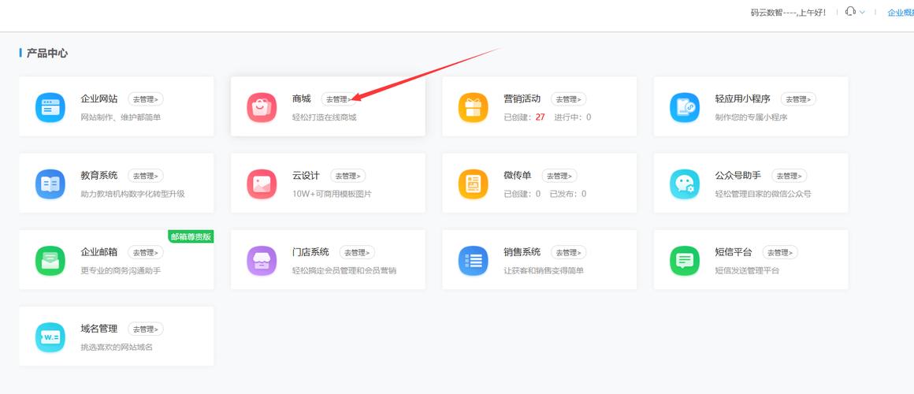Click 去管理 next to 企业网站
This screenshot has height=394, width=914.
pyautogui.click(x=146, y=99)
